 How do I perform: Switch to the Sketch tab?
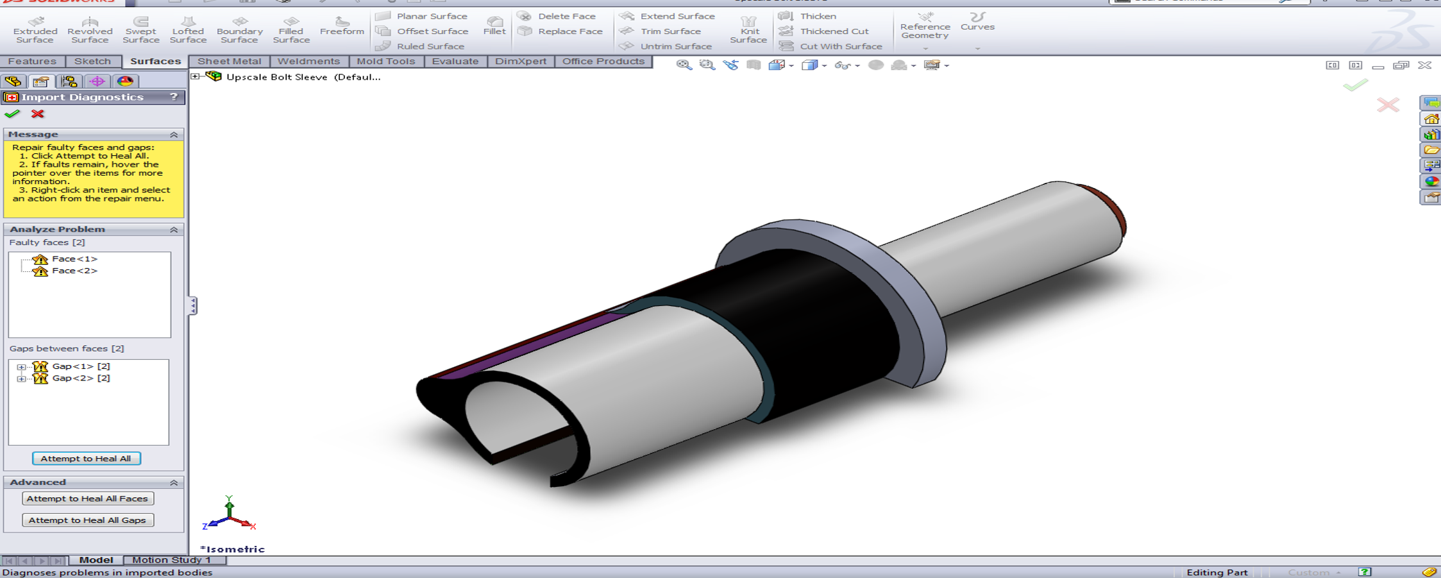tap(92, 62)
